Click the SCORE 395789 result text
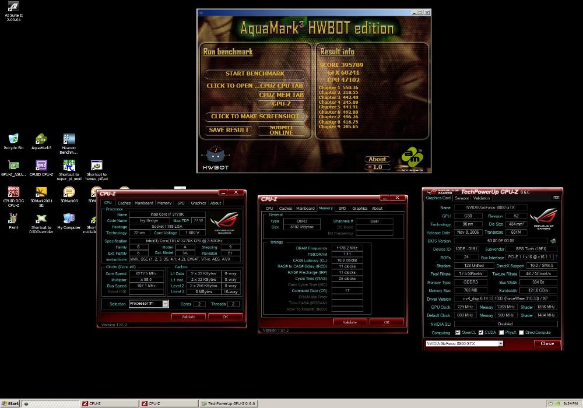Image resolution: width=583 pixels, height=408 pixels. [341, 65]
